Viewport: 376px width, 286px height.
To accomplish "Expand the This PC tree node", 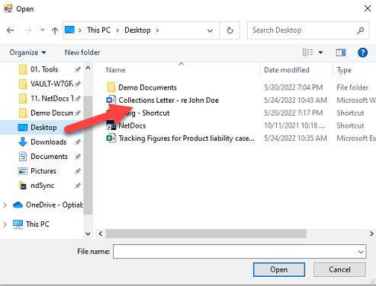I will [x=5, y=224].
